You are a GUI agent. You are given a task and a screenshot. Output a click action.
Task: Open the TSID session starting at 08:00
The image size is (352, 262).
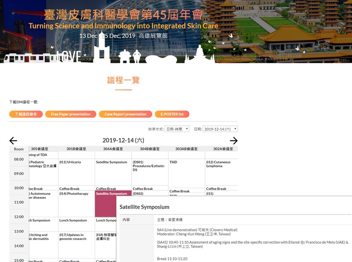(x=187, y=173)
